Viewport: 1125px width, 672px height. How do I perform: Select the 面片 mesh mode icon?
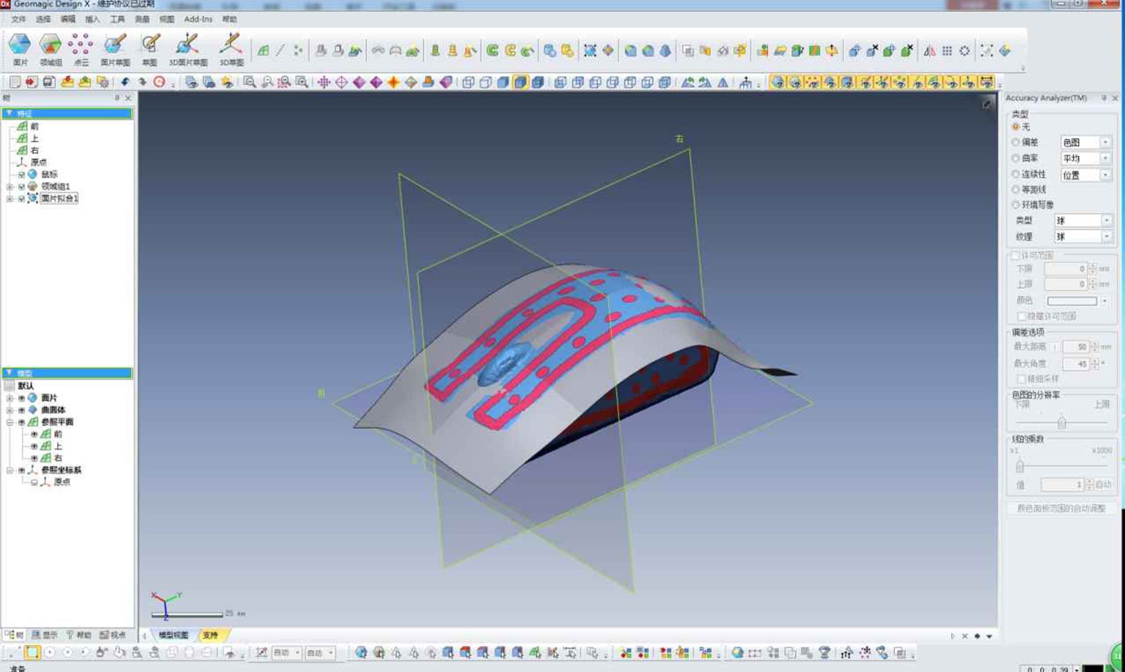[x=20, y=49]
